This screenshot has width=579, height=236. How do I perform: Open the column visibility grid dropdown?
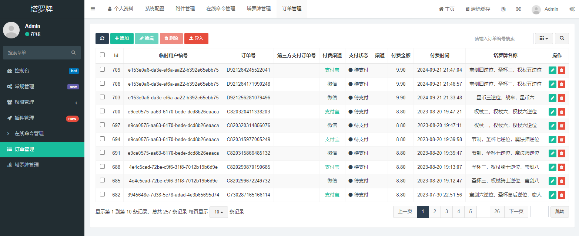(x=544, y=38)
